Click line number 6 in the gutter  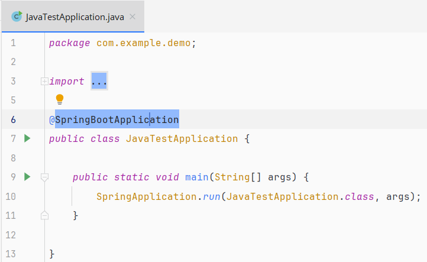click(x=13, y=119)
